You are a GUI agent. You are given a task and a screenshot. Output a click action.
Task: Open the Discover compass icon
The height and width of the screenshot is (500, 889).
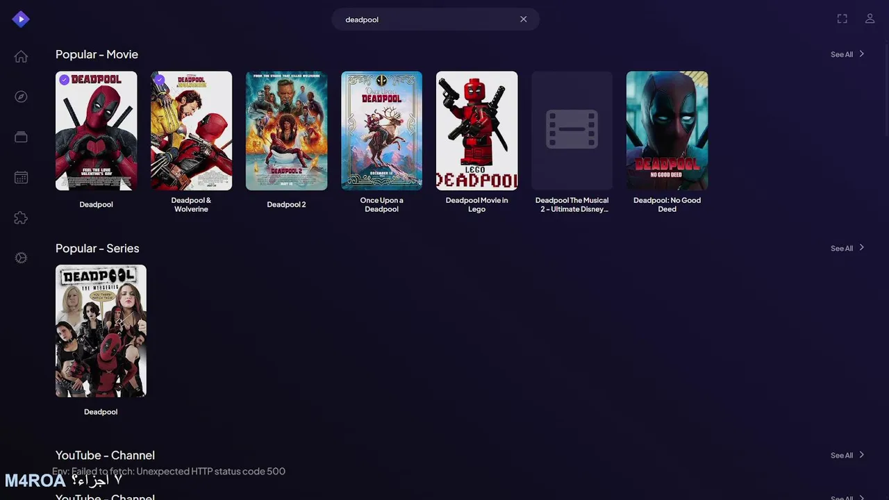point(21,97)
